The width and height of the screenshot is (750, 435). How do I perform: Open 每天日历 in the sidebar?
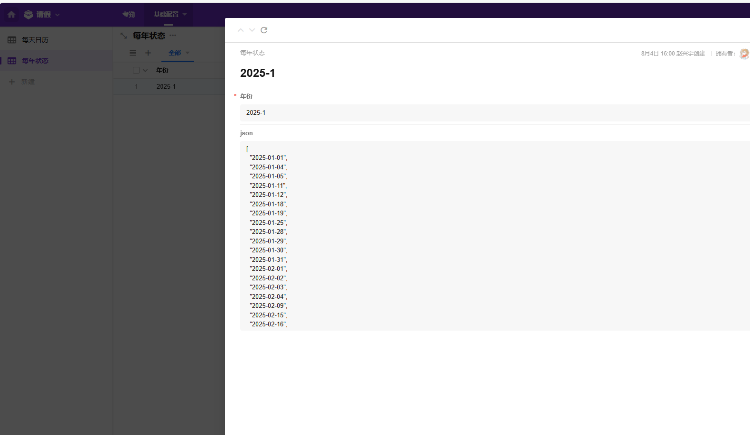coord(35,40)
